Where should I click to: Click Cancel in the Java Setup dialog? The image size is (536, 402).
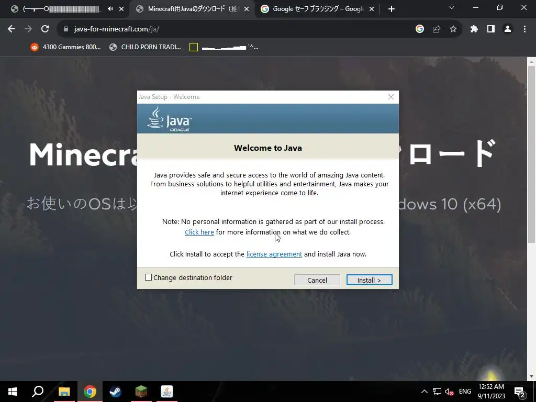317,280
